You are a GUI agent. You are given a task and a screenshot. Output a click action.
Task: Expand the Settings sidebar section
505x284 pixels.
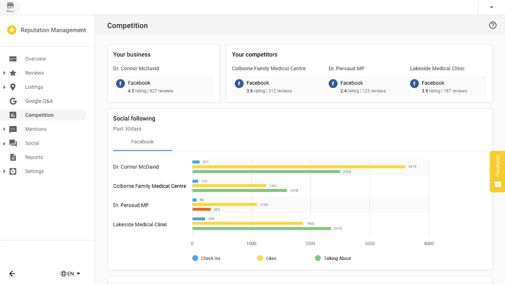pos(4,172)
